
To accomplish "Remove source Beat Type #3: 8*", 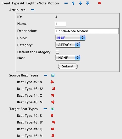I will point(54,89).
